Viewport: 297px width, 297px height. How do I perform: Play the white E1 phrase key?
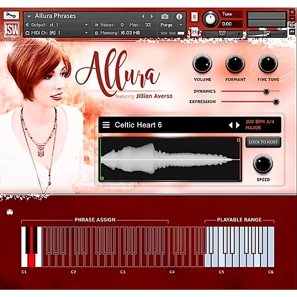click(x=39, y=261)
